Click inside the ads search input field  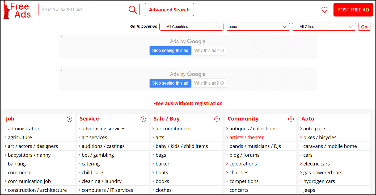pos(85,9)
